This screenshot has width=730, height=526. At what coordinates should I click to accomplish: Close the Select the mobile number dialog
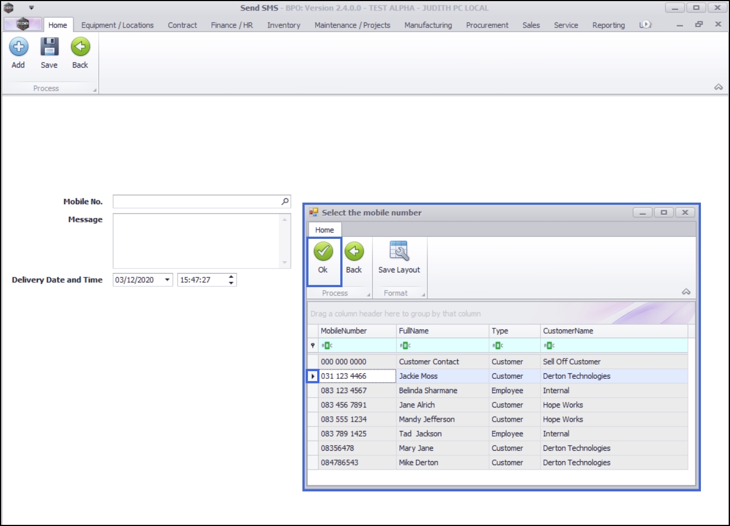[685, 212]
